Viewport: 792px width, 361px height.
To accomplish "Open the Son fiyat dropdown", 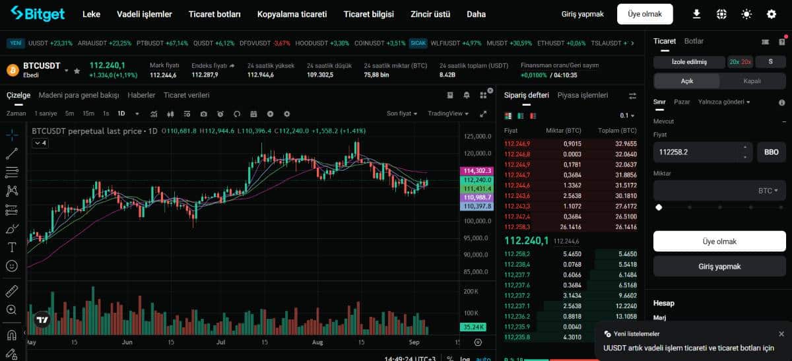I will [402, 114].
